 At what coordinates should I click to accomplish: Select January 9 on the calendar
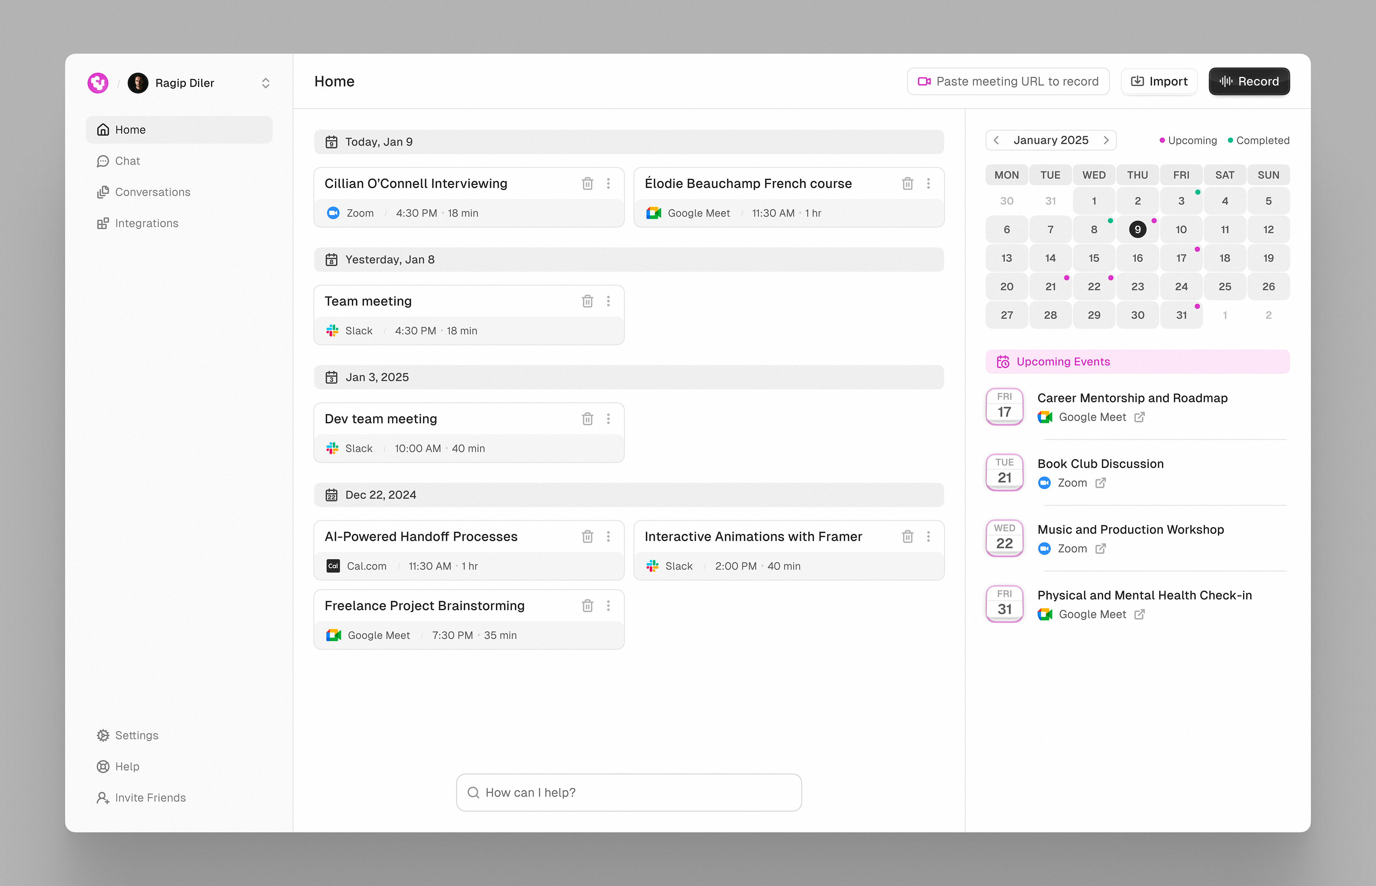click(x=1138, y=229)
